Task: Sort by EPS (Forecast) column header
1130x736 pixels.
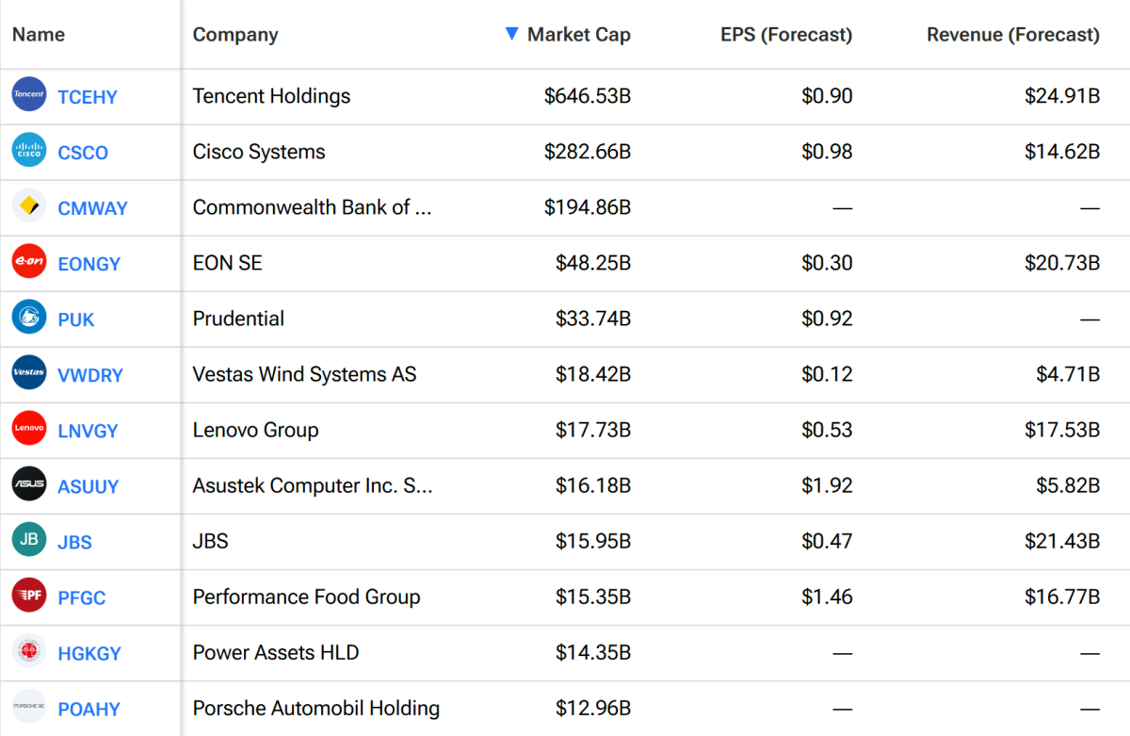Action: tap(786, 35)
